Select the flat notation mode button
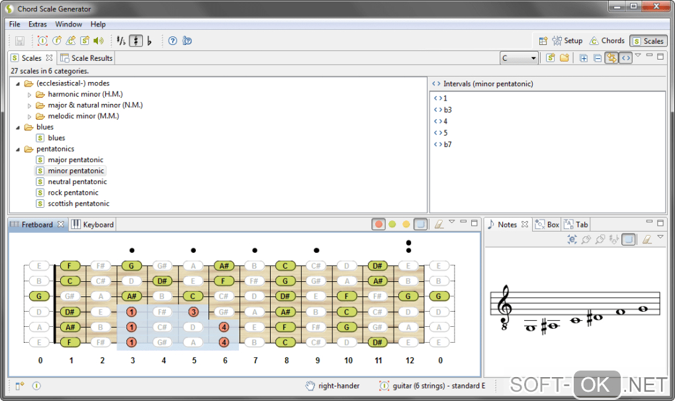675x401 pixels. click(150, 41)
